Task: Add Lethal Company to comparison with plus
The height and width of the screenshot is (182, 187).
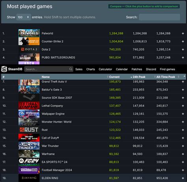Action: click(183, 106)
